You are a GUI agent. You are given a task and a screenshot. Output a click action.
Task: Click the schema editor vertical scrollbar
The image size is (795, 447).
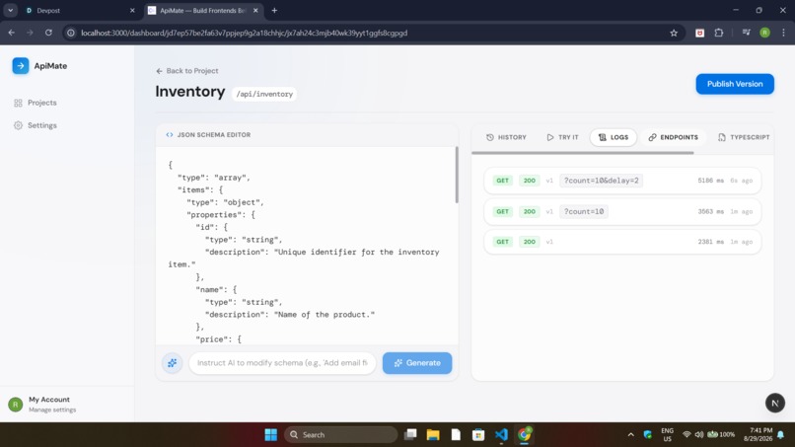457,175
